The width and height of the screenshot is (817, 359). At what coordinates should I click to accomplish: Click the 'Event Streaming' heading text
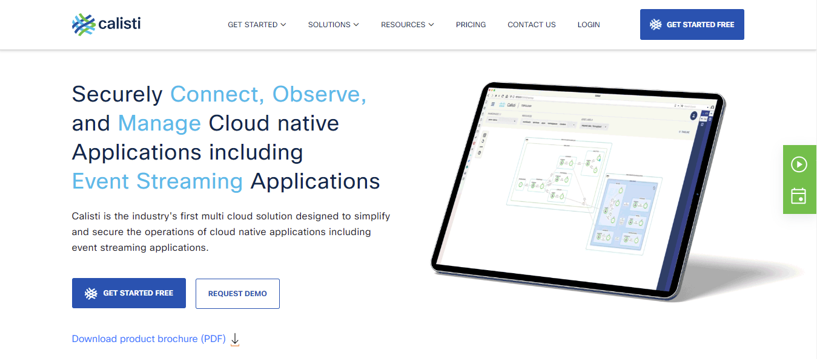pos(157,181)
